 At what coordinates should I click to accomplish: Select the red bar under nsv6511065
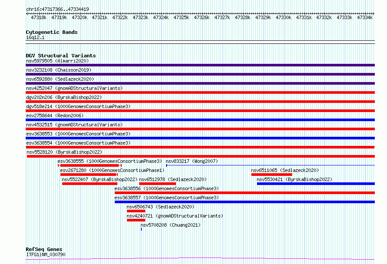(x=272, y=175)
